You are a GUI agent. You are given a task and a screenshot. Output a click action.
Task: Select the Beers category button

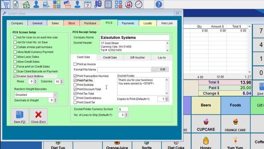tap(206, 105)
